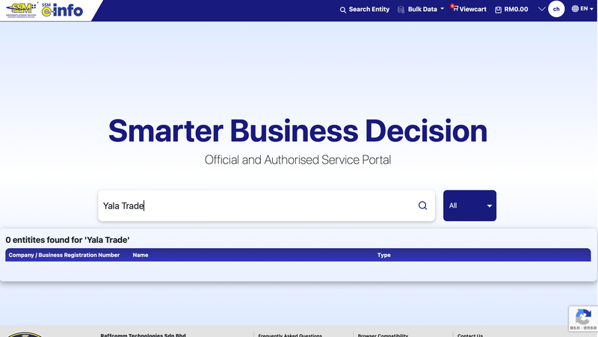Open the EN language selector

(x=582, y=8)
